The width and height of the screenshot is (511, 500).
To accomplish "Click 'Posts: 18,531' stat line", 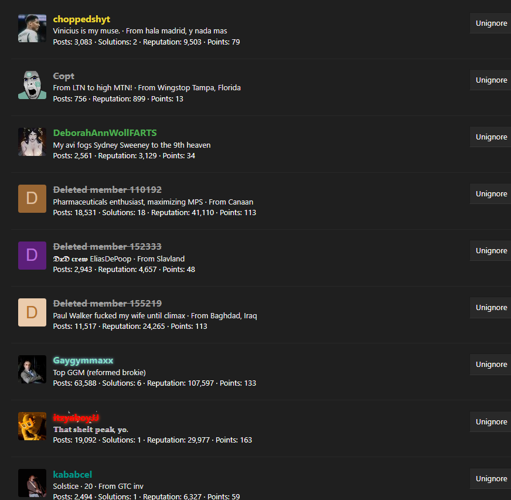I will [155, 213].
